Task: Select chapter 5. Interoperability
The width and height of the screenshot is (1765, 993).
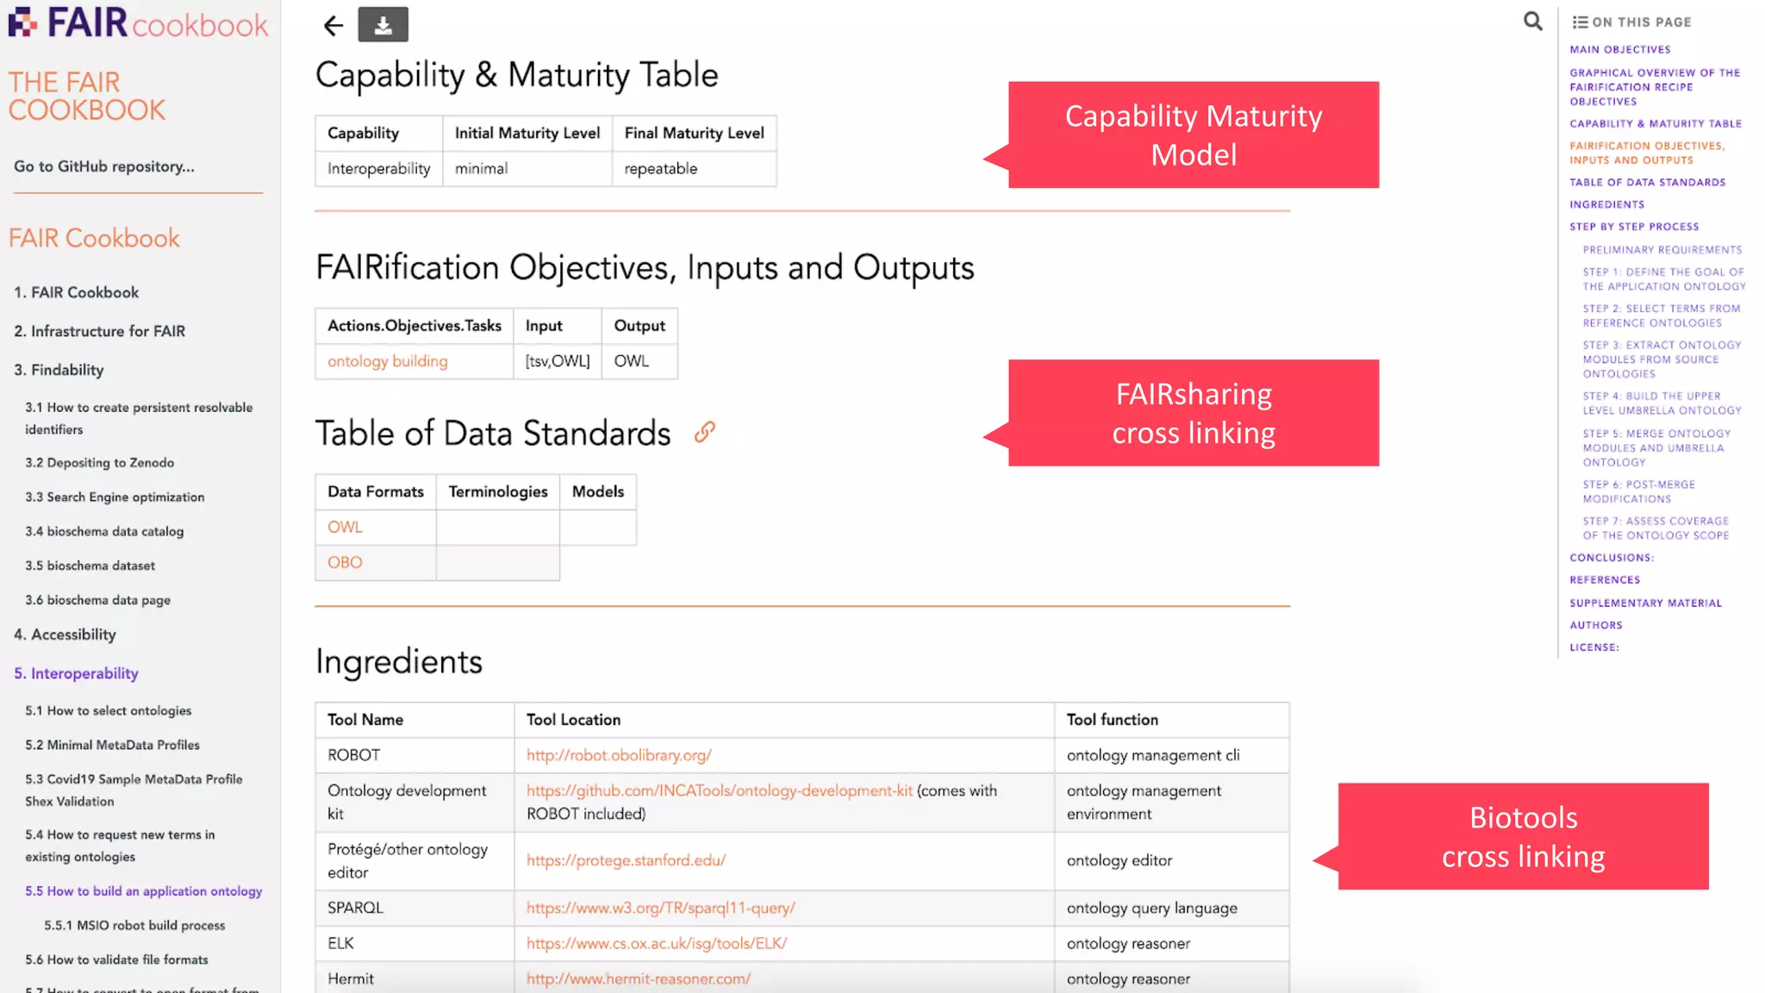Action: point(76,673)
